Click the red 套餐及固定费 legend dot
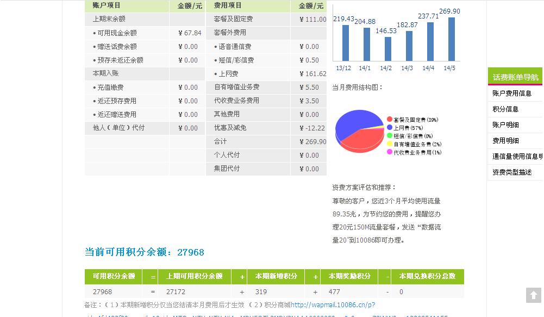This screenshot has height=317, width=544. coord(390,120)
